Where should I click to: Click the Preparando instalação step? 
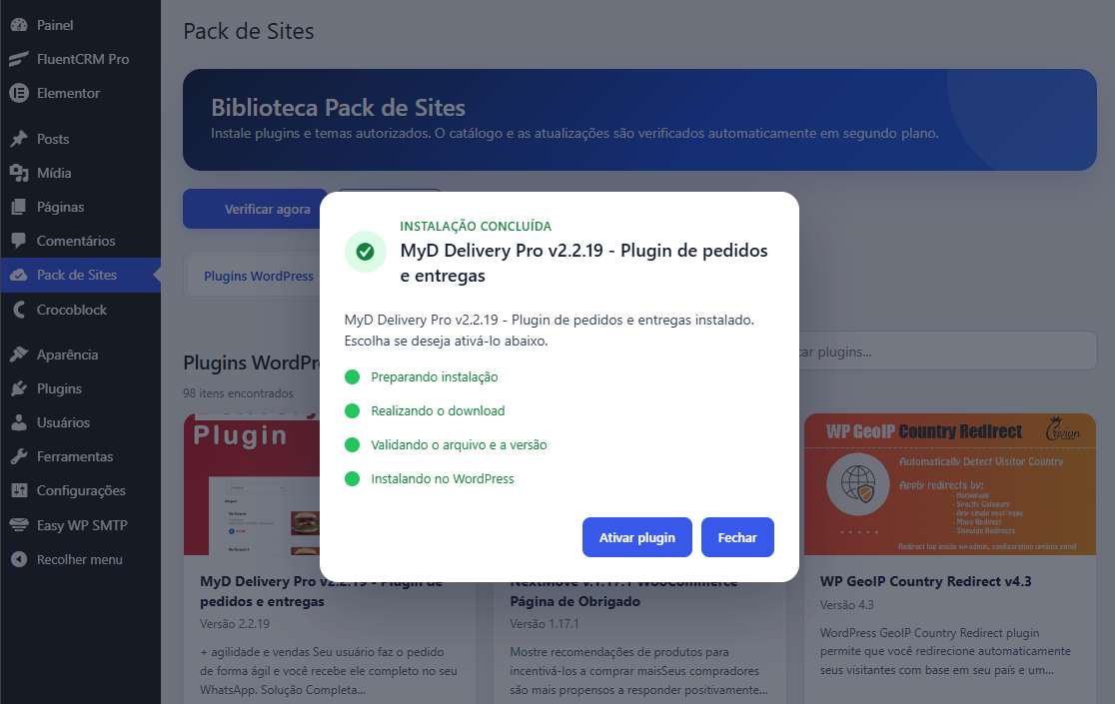pos(435,376)
